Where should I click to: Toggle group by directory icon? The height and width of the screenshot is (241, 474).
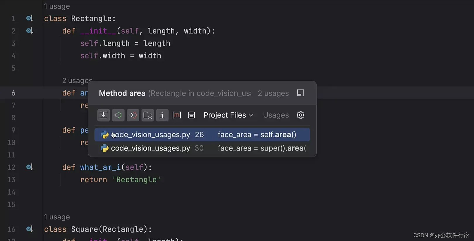147,115
